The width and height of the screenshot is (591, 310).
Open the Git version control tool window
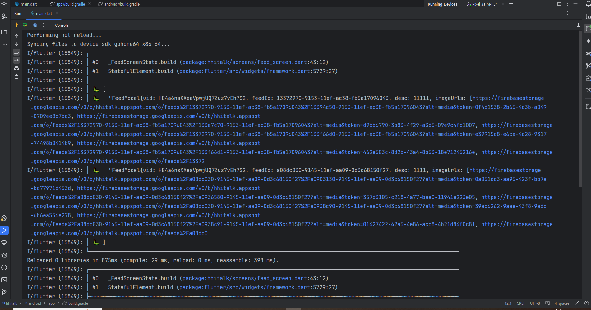4,292
